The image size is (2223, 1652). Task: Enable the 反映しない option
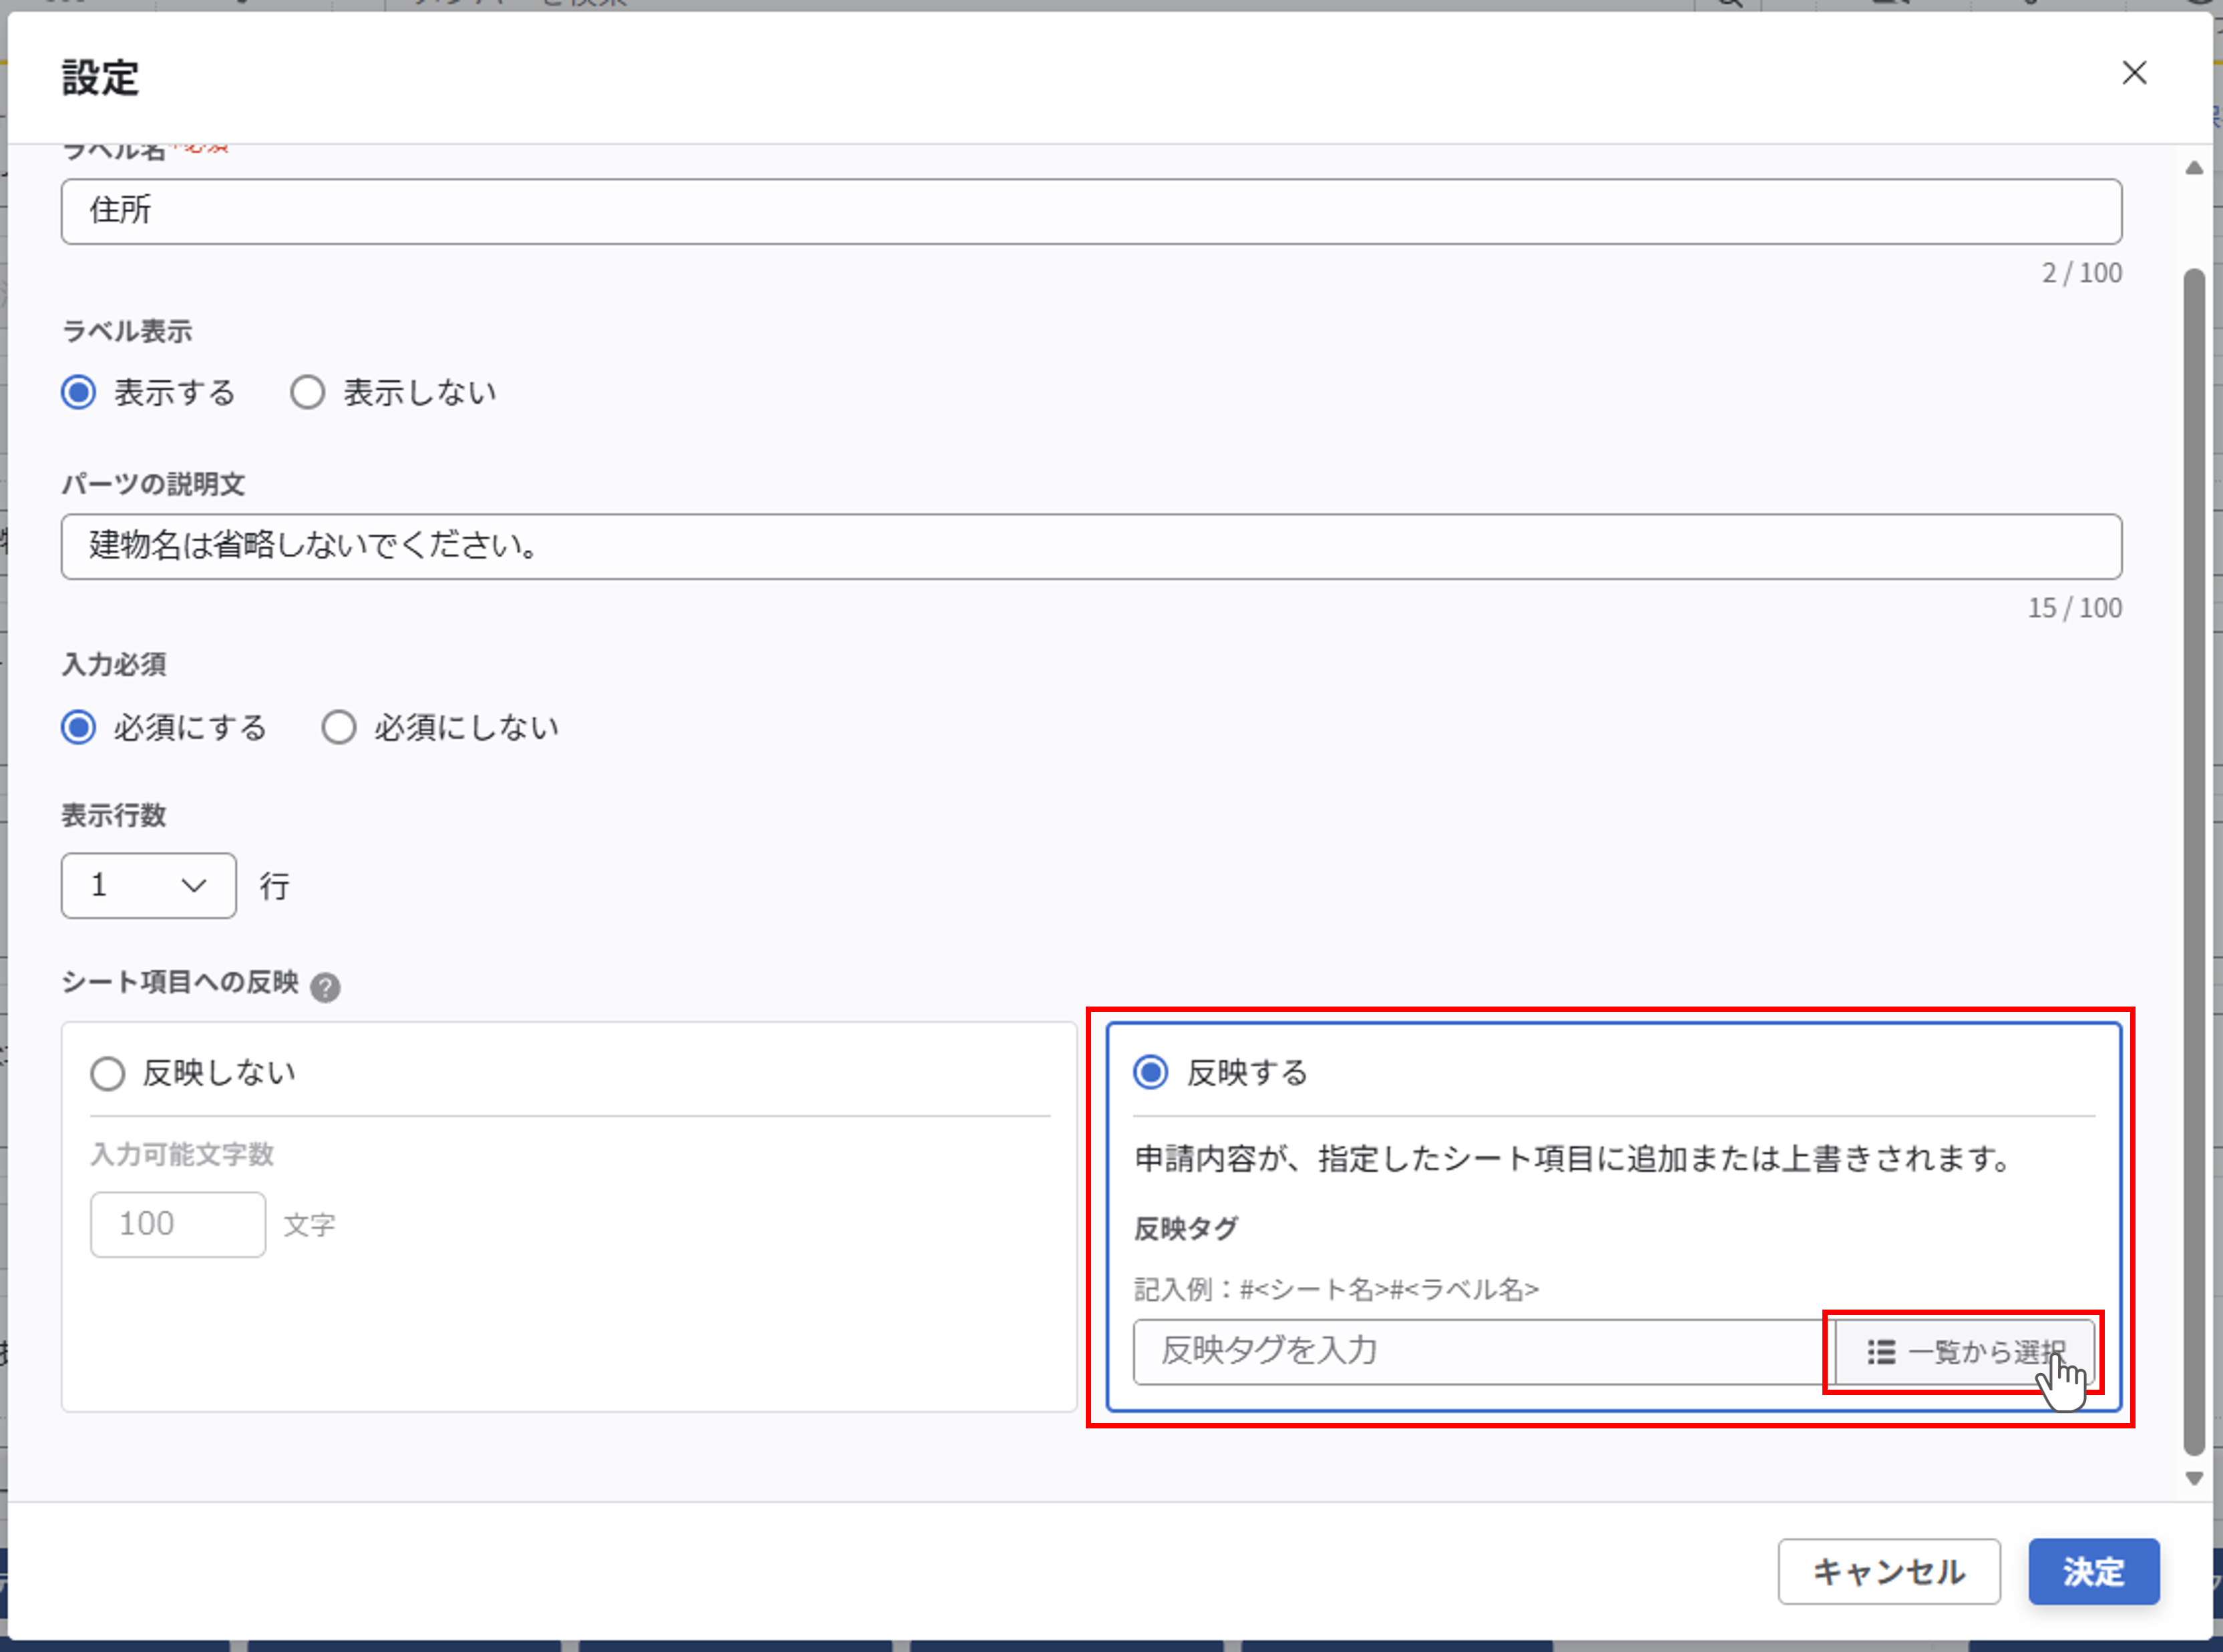pos(107,1072)
